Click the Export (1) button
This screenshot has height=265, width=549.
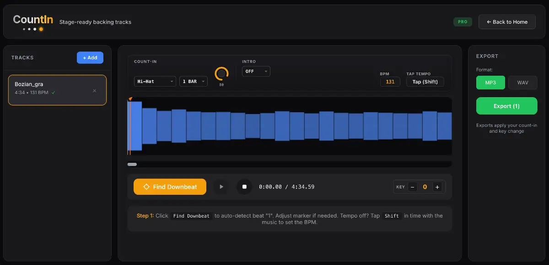point(507,106)
